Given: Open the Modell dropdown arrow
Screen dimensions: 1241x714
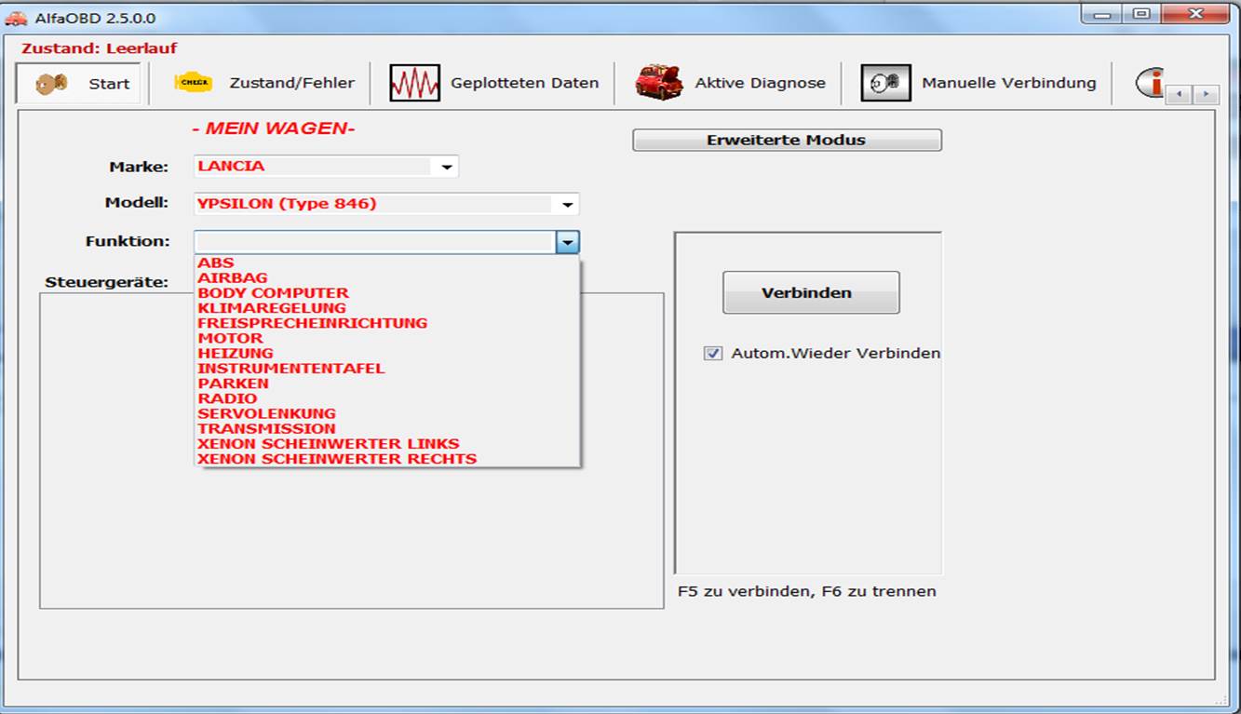Looking at the screenshot, I should (567, 205).
